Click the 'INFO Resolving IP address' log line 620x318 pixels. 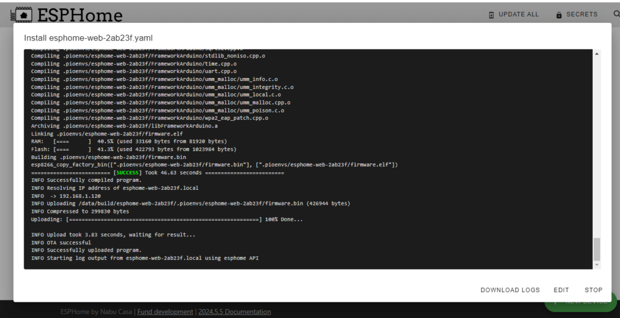(x=114, y=188)
